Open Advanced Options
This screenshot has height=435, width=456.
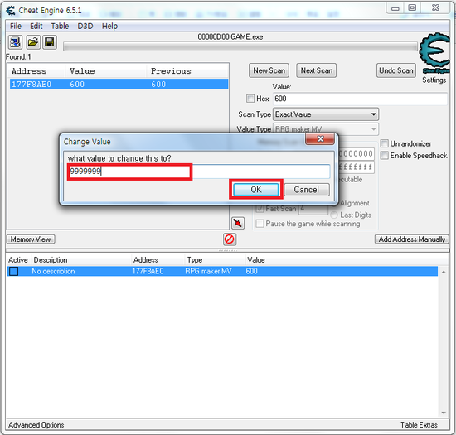36,425
